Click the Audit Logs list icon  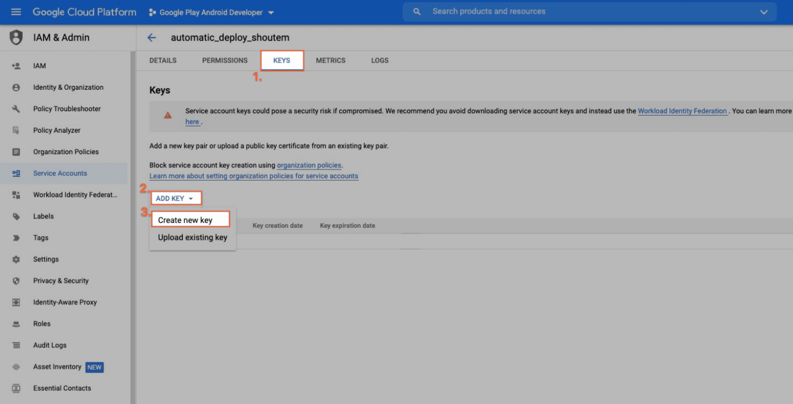coord(16,345)
